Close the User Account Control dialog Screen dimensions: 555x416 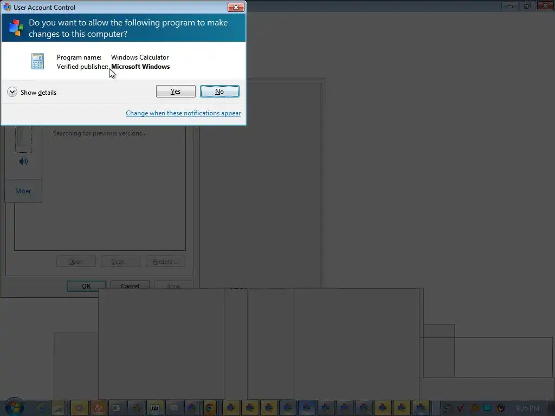[236, 7]
